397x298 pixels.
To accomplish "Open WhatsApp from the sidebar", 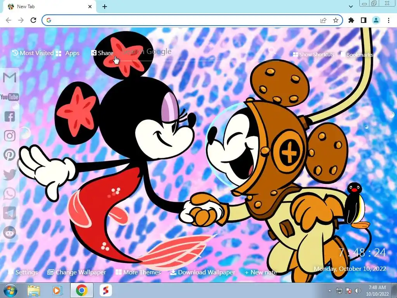I will pyautogui.click(x=10, y=194).
